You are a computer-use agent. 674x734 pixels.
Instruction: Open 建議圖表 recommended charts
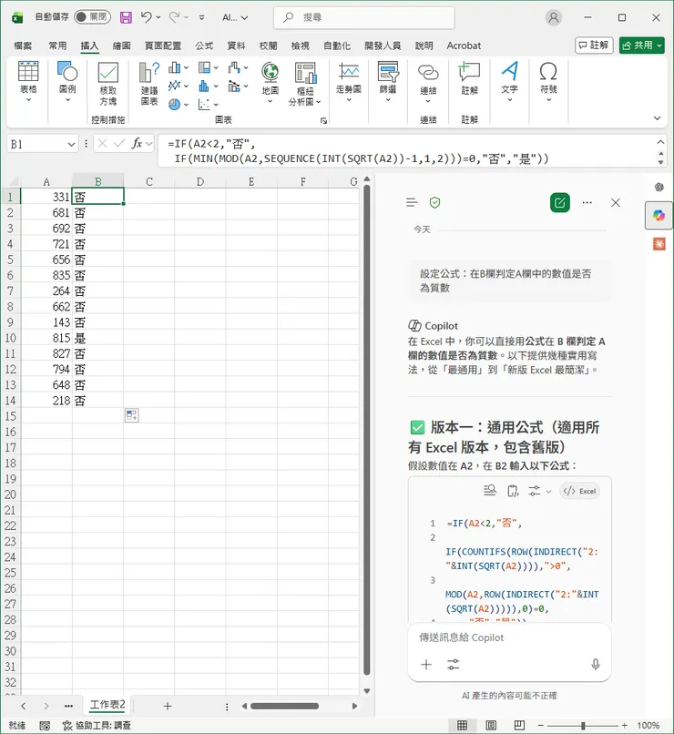click(x=149, y=85)
